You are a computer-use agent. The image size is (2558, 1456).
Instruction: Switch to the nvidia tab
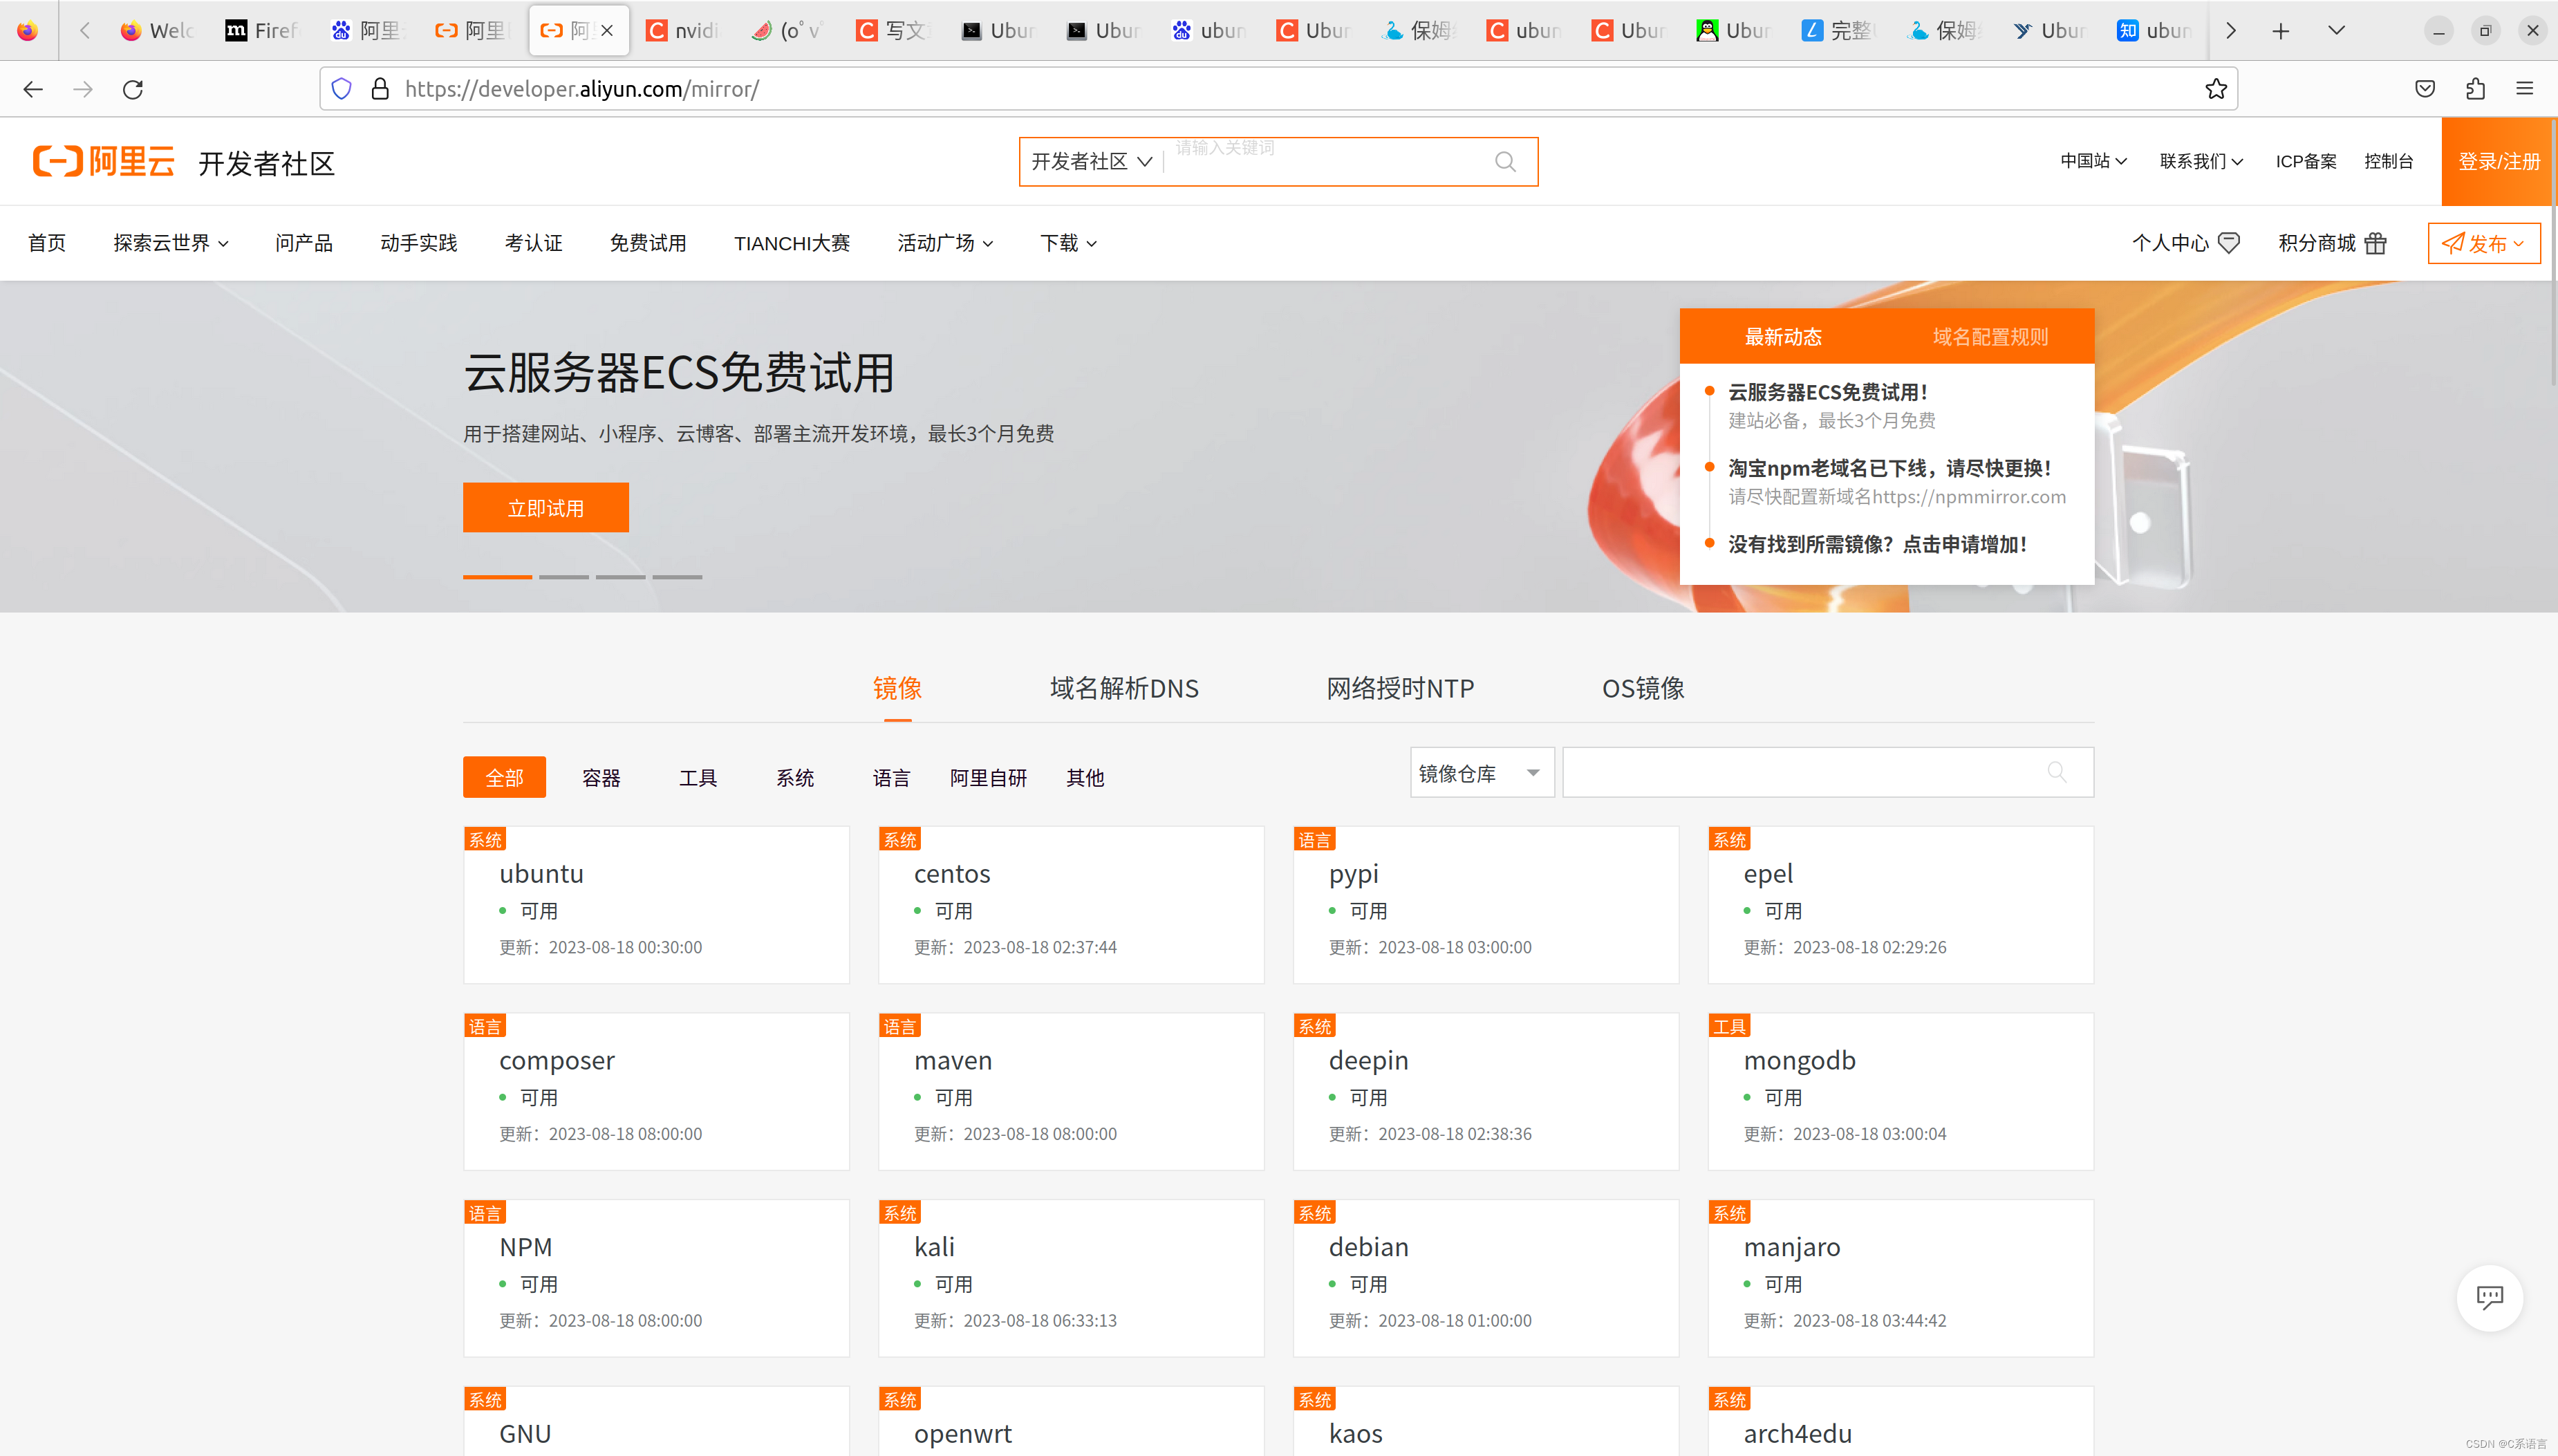683,31
